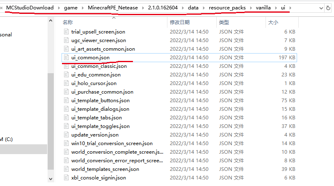
Task: Click the file icon of ui_common_classic.json
Action: coord(66,66)
